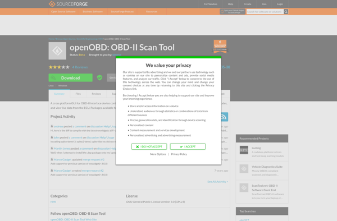Viewport: 337px width, 221px height.
Task: Open the Vehicle Diagnostics Suite link
Action: point(267,167)
